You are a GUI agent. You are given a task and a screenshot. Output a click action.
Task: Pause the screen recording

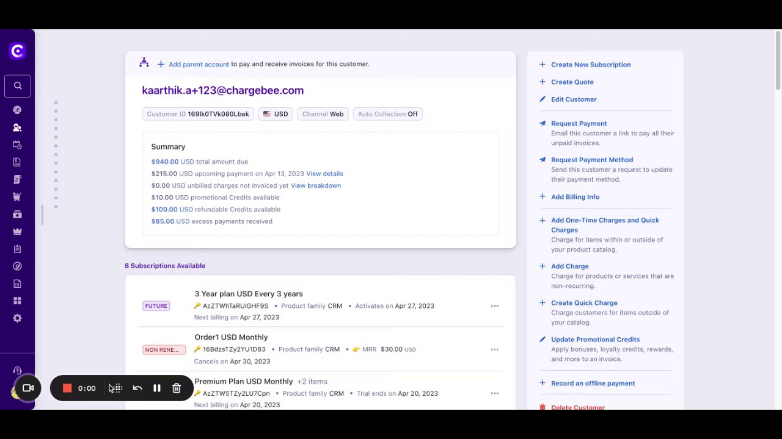tap(157, 388)
